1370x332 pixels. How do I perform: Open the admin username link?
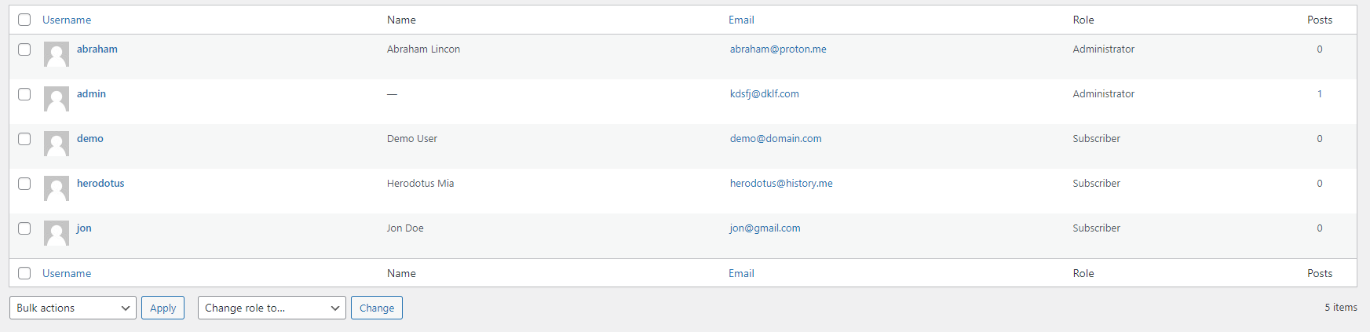pyautogui.click(x=91, y=94)
